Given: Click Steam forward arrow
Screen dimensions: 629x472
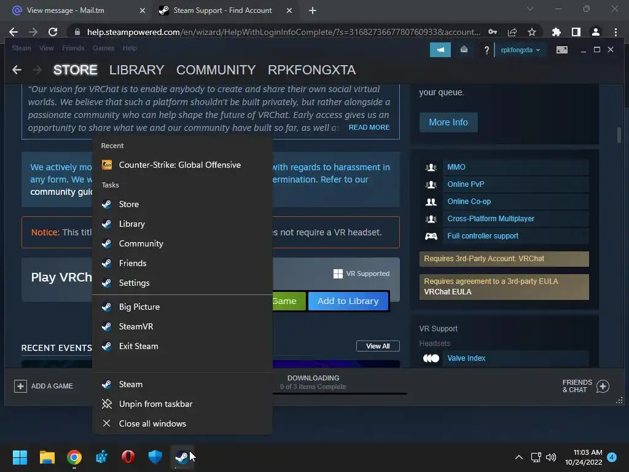Looking at the screenshot, I should point(37,70).
